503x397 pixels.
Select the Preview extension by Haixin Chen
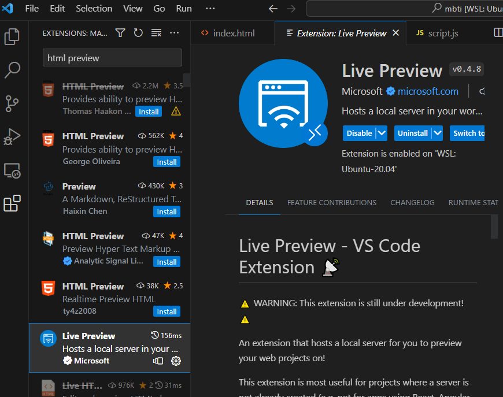(x=110, y=198)
